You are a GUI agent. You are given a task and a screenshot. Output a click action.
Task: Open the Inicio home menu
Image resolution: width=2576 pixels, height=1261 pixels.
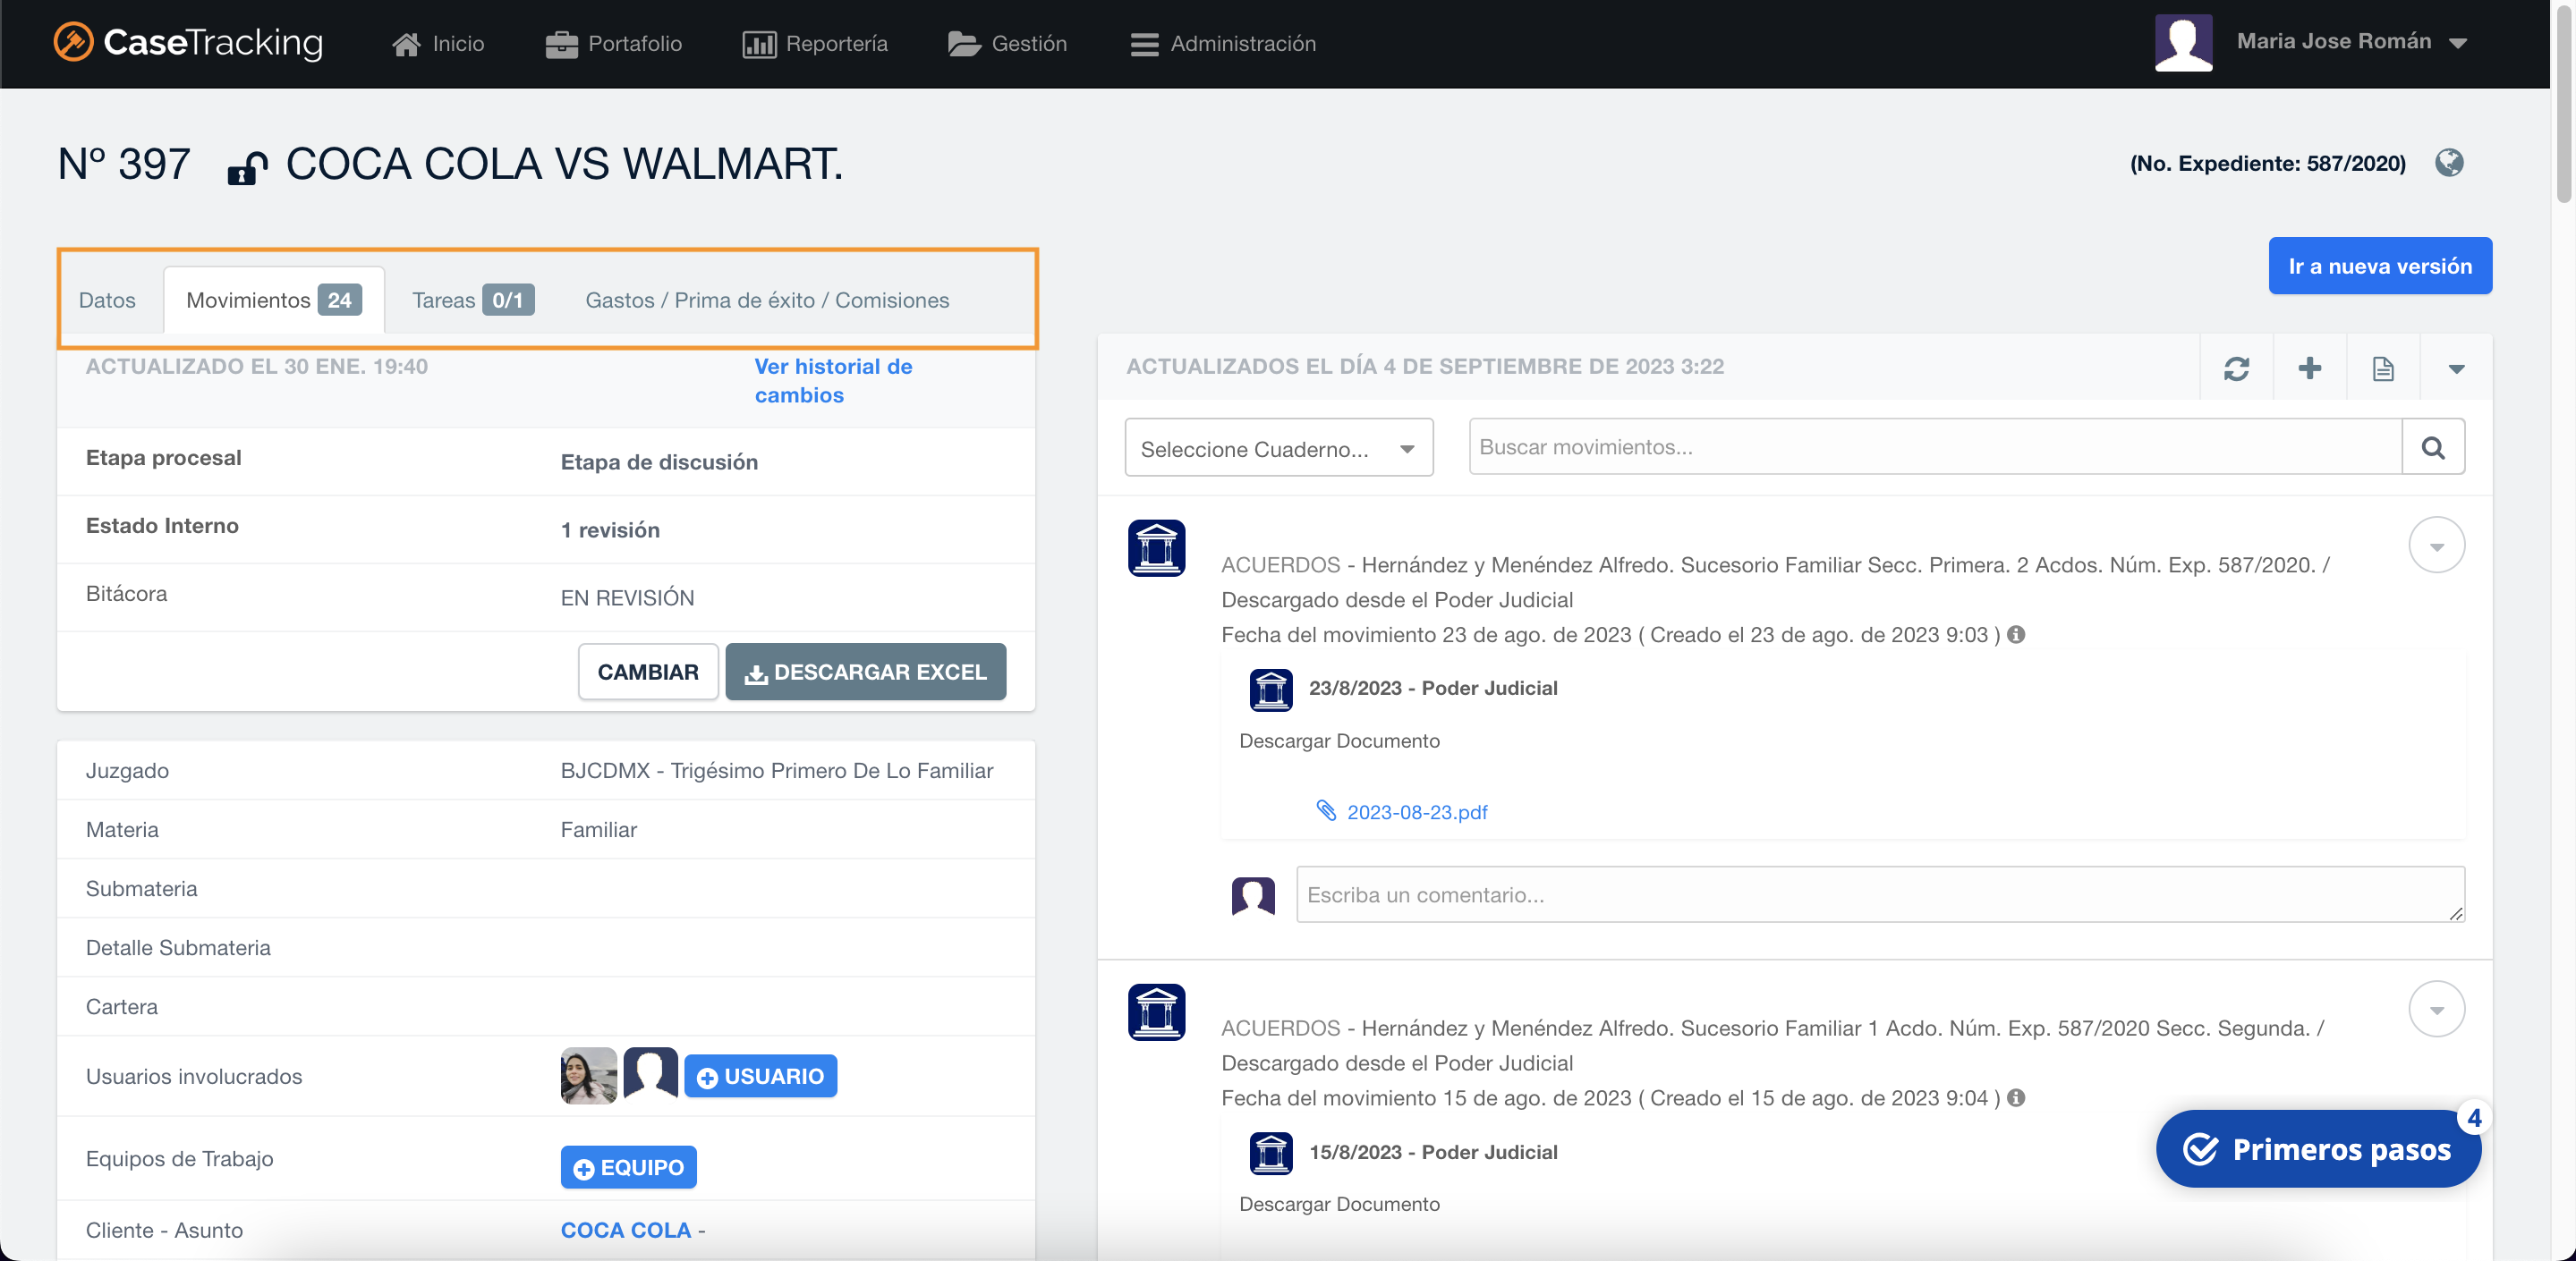438,44
